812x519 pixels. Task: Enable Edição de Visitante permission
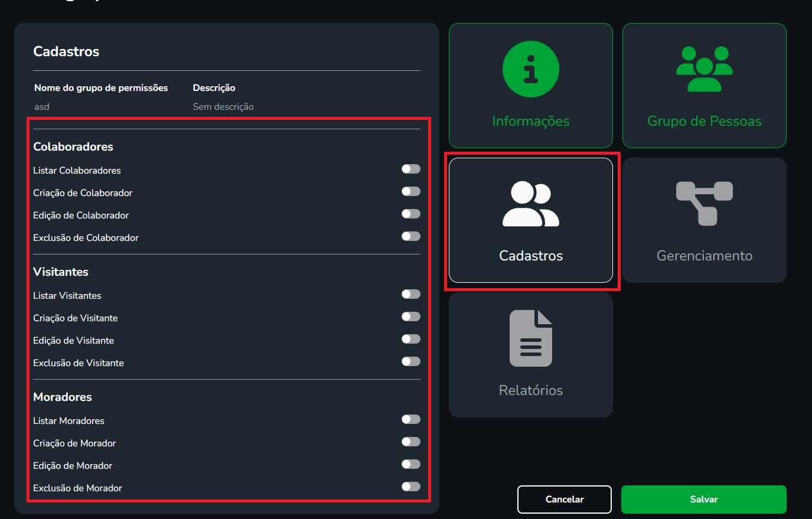(x=410, y=340)
